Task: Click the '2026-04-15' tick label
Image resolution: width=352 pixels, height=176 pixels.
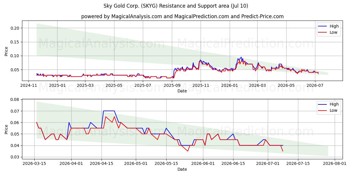Action: 102,163
